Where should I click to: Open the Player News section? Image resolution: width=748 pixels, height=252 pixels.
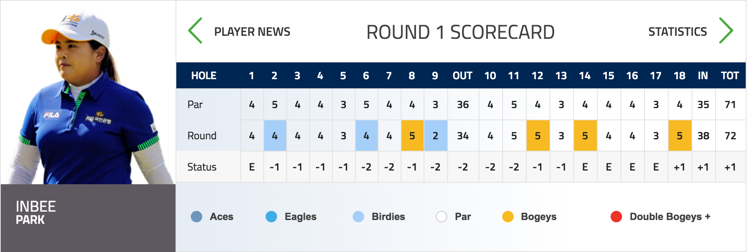click(x=252, y=32)
